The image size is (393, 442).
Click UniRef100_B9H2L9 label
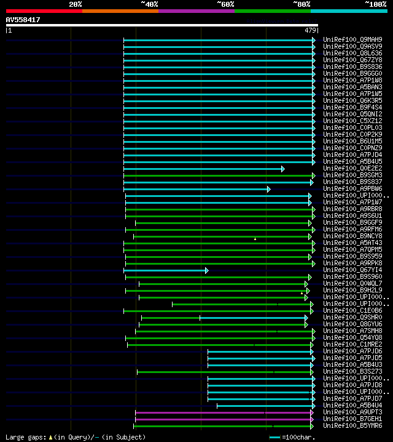[352, 290]
